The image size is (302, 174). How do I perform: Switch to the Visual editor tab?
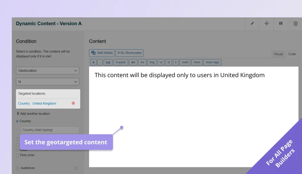(278, 54)
